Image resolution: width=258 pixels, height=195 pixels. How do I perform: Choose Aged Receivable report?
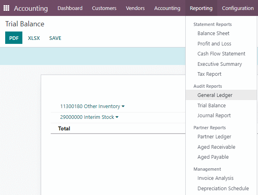pos(216,147)
